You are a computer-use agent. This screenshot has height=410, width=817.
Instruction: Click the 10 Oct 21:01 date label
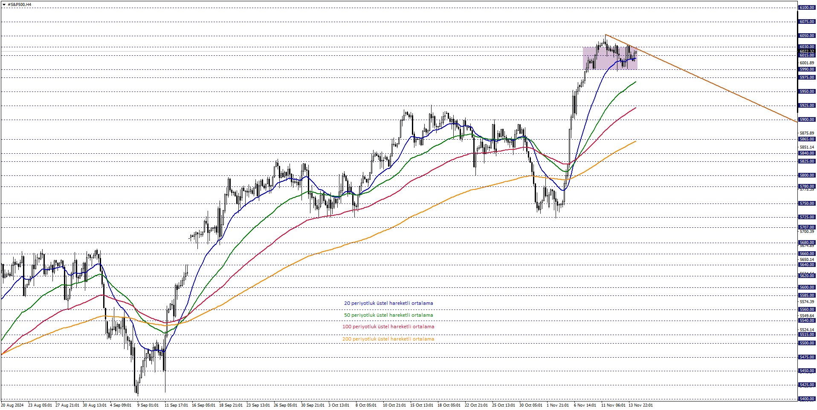pyautogui.click(x=394, y=405)
